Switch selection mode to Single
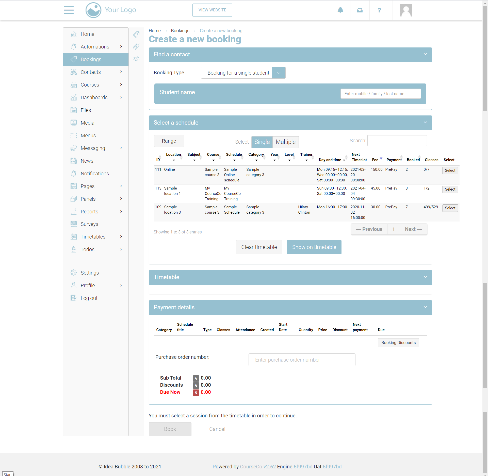Viewport: 488px width, 476px height. tap(262, 142)
